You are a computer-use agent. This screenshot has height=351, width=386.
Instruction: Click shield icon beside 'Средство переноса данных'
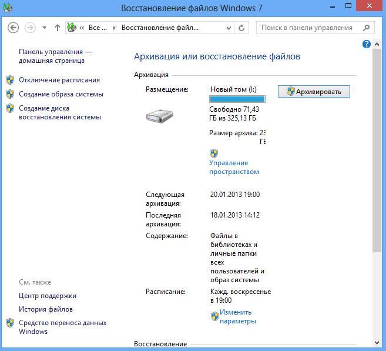(x=10, y=323)
